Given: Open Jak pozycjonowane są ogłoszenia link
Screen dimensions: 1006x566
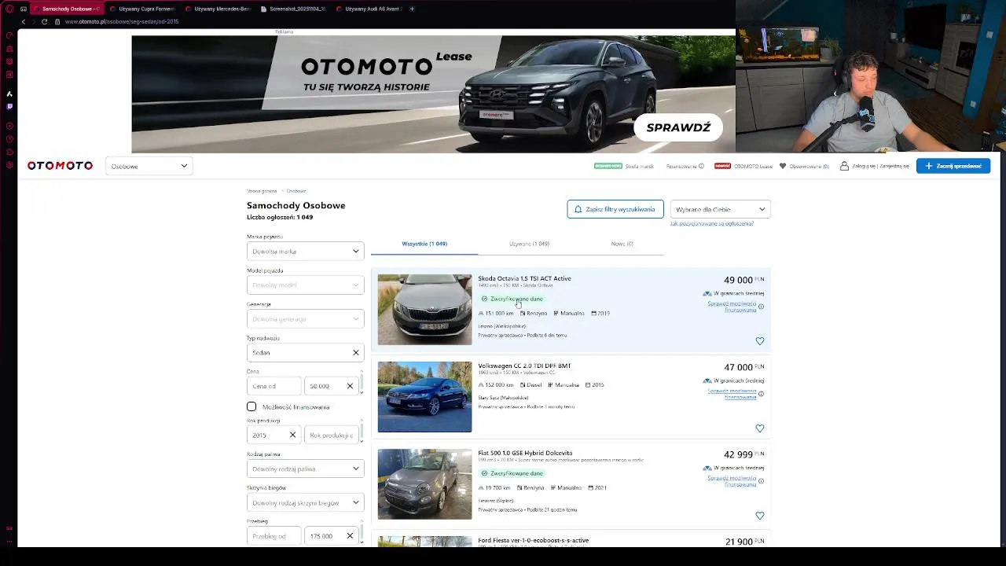Looking at the screenshot, I should 712,224.
